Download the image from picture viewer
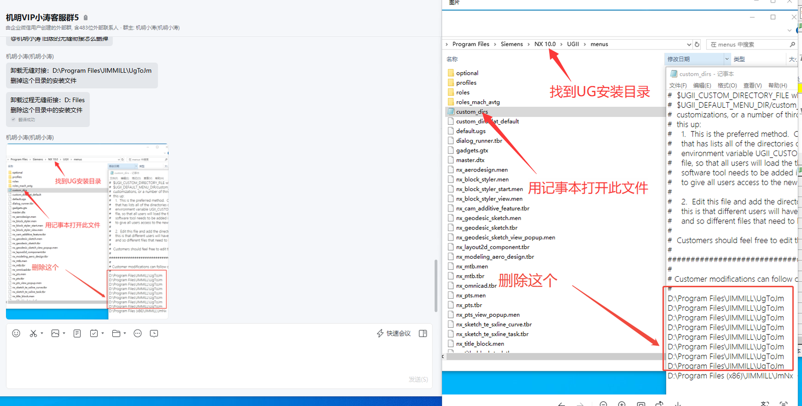 [678, 403]
